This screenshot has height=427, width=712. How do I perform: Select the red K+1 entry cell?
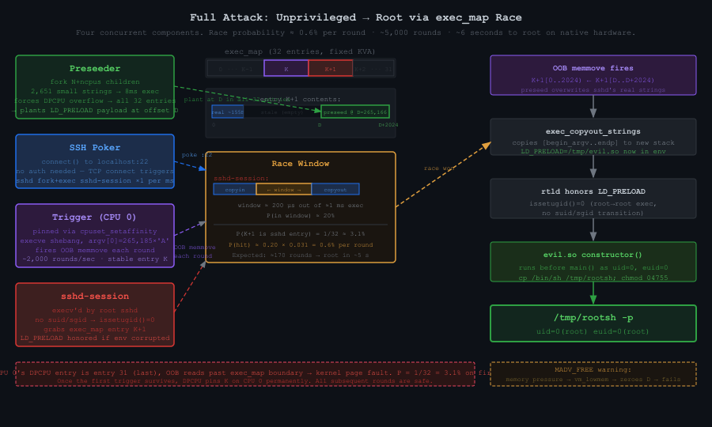[x=330, y=69]
